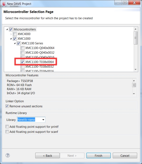Click the device tree scrollbar thumb
Image resolution: width=142 pixels, height=164 pixels.
click(x=136, y=38)
